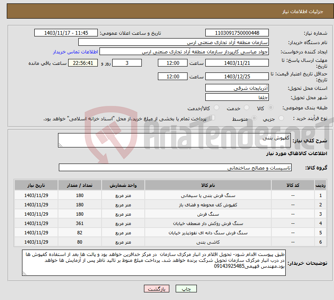Click the واحد شمارش column header
The width and height of the screenshot is (334, 300).
[123, 185]
